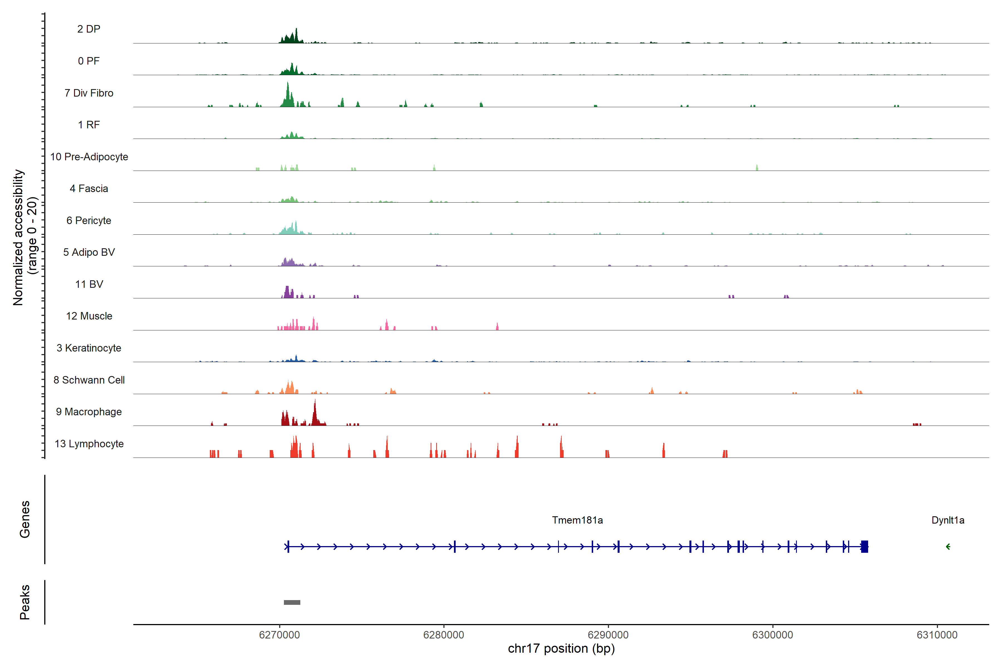Click the chr17 position (bp) axis title
The width and height of the screenshot is (1002, 668).
click(561, 649)
